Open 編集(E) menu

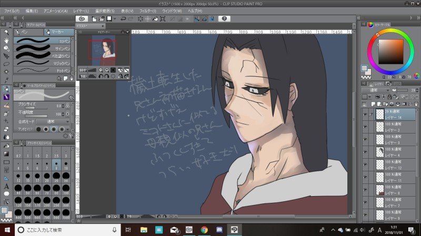click(32, 11)
